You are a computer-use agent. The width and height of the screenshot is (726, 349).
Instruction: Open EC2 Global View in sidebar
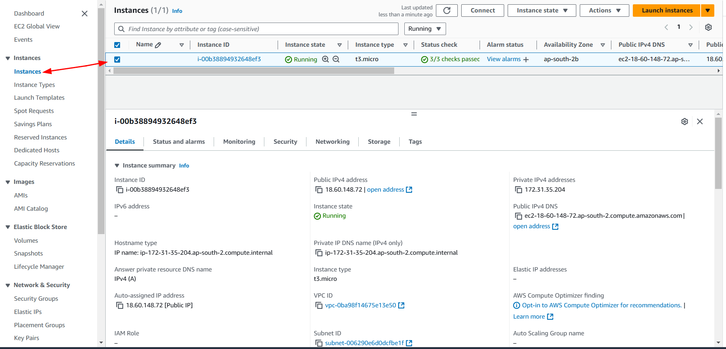(x=37, y=26)
